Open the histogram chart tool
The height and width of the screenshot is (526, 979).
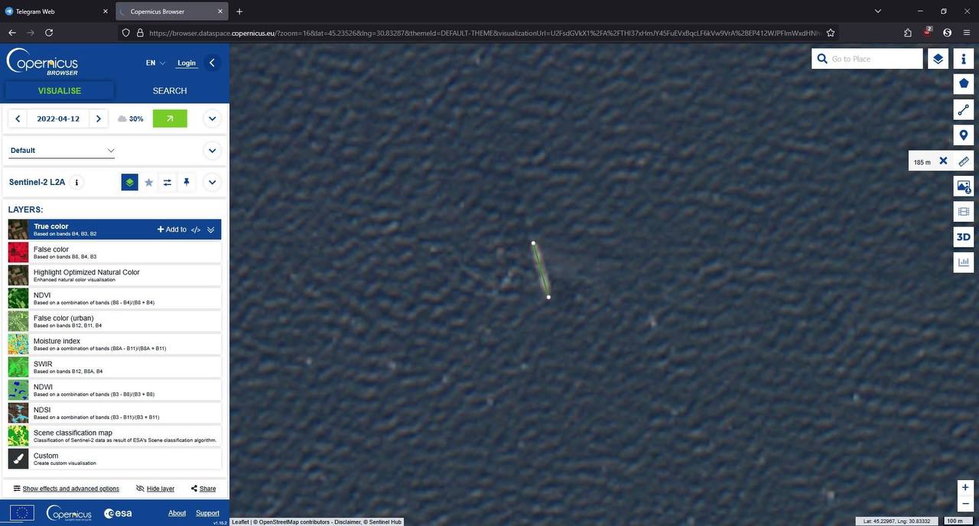pyautogui.click(x=963, y=262)
